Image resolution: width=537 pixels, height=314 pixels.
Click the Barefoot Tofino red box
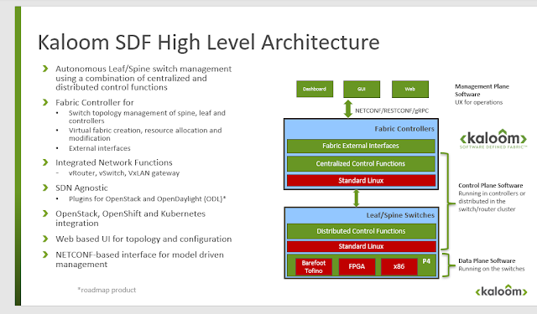pos(314,266)
